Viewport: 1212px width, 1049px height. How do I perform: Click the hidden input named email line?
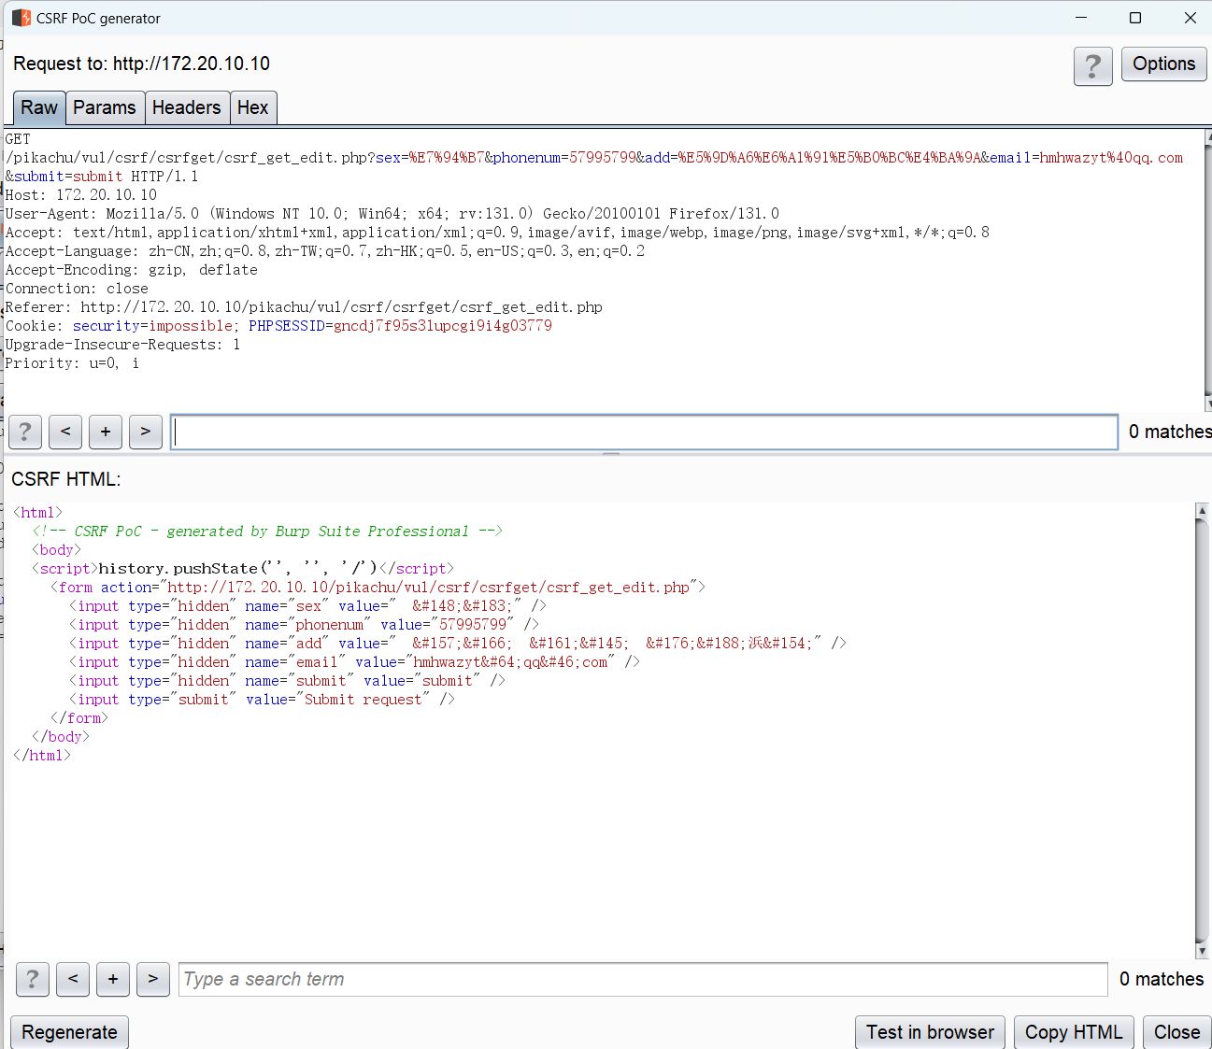[354, 662]
